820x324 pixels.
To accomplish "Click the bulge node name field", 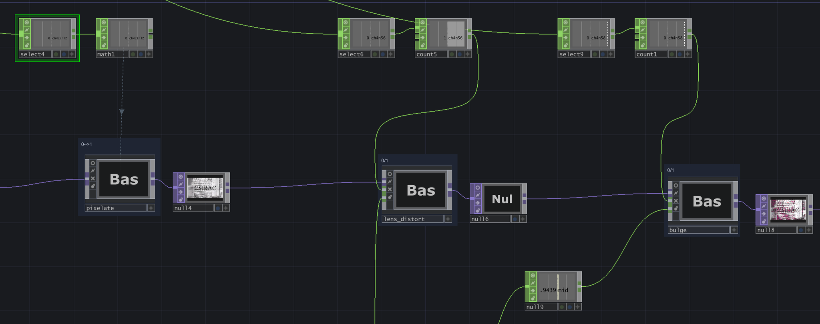I will click(x=698, y=230).
